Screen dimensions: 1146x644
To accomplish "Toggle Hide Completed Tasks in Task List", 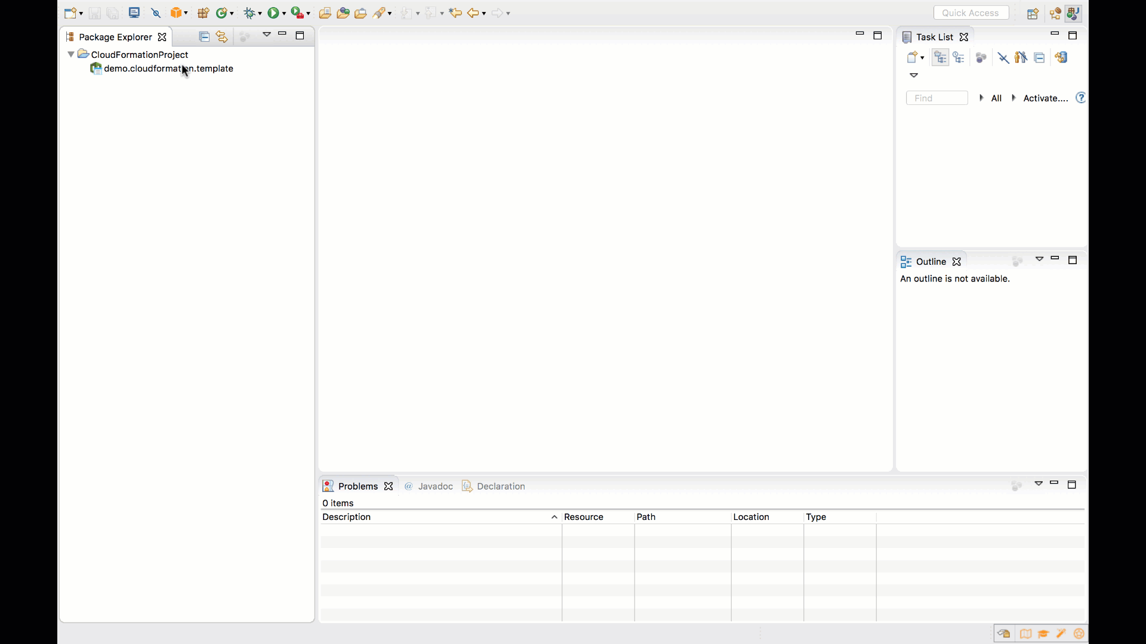I will (x=1003, y=58).
